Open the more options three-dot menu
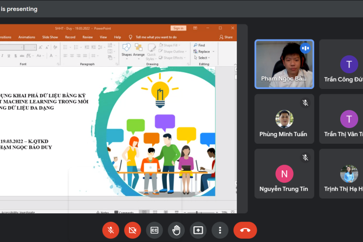This screenshot has width=363, height=242. point(219,230)
